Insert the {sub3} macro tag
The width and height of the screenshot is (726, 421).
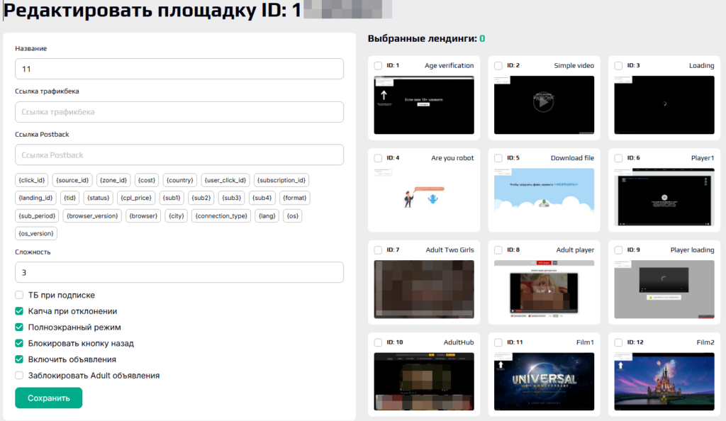(232, 198)
